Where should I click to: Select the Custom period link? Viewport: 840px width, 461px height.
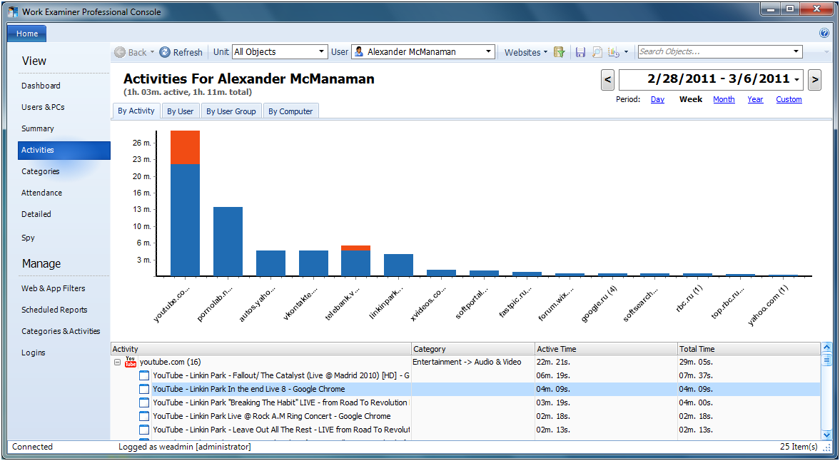pos(789,100)
